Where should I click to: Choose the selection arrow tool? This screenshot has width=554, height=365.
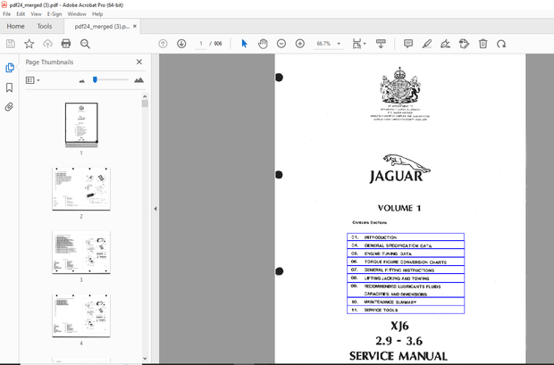244,44
